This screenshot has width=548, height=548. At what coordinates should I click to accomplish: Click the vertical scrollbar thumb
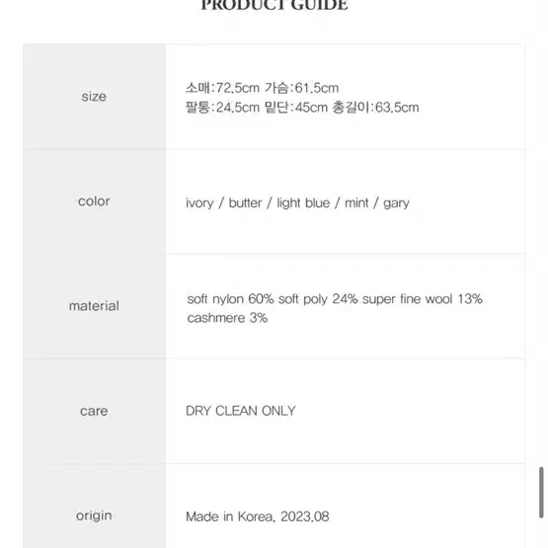click(x=541, y=493)
